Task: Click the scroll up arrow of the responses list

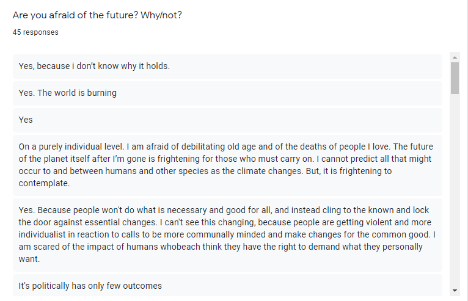Action: click(x=455, y=57)
